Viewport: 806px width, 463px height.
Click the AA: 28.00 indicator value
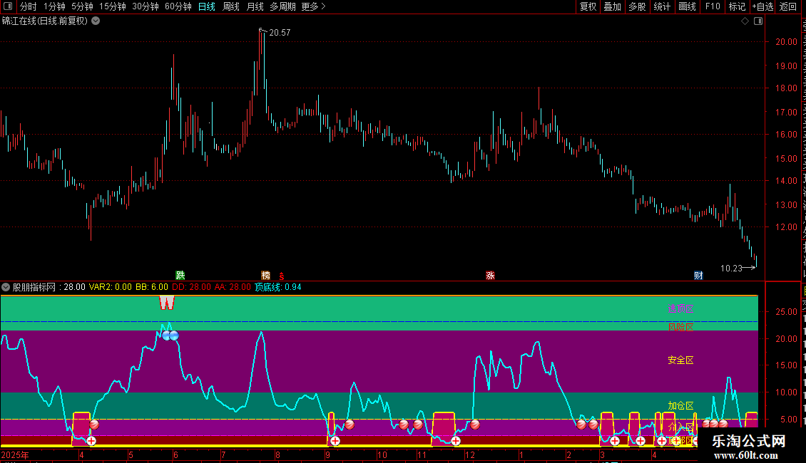coord(233,287)
